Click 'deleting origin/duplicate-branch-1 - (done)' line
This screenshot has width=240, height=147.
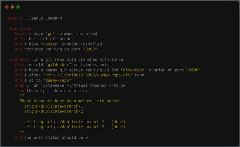(75, 122)
